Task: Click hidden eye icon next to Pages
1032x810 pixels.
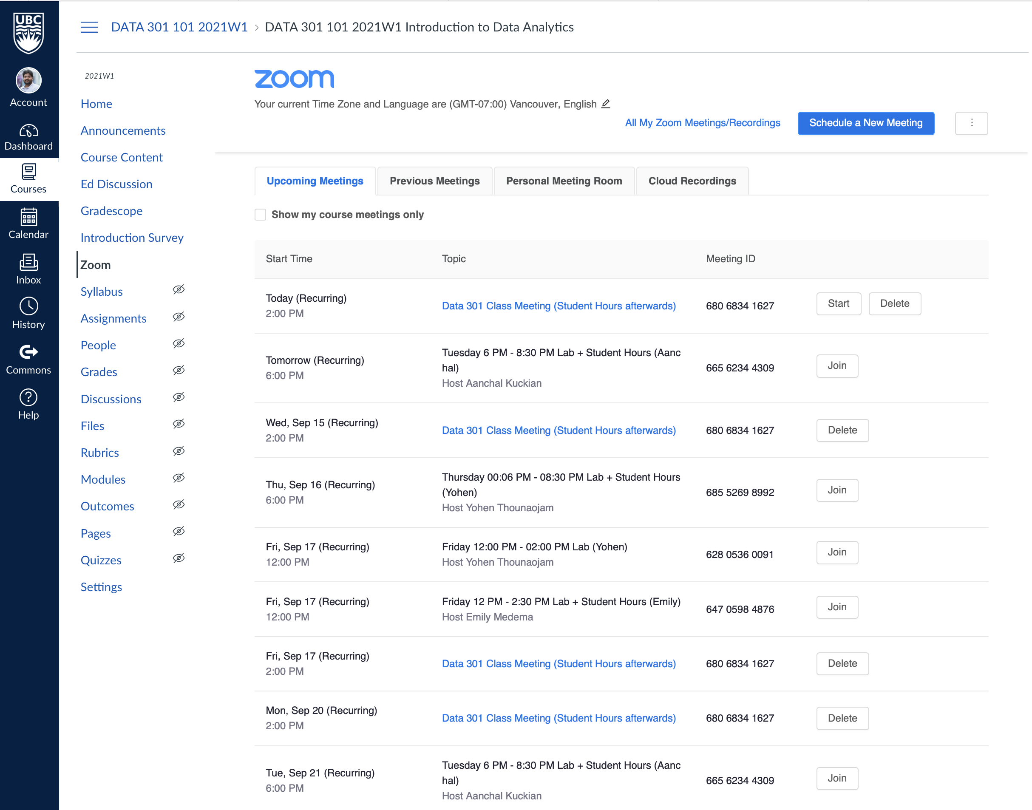Action: pyautogui.click(x=179, y=532)
